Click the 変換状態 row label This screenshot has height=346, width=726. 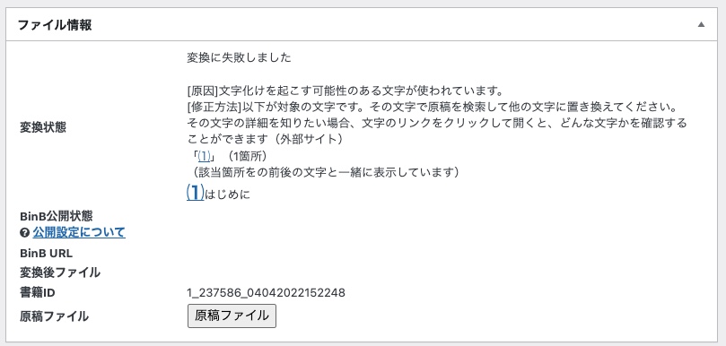click(43, 127)
